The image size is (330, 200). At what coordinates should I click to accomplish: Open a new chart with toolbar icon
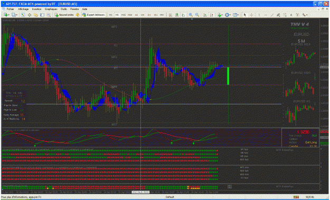pos(5,15)
